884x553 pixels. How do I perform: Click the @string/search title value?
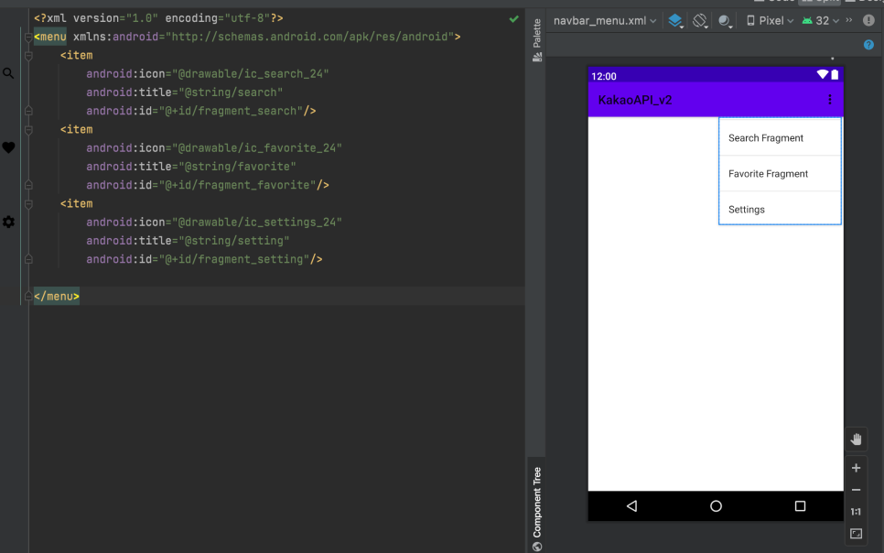tap(231, 92)
